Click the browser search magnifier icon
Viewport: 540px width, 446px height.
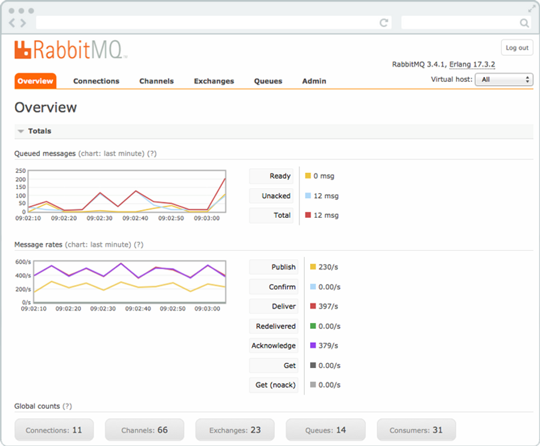524,23
